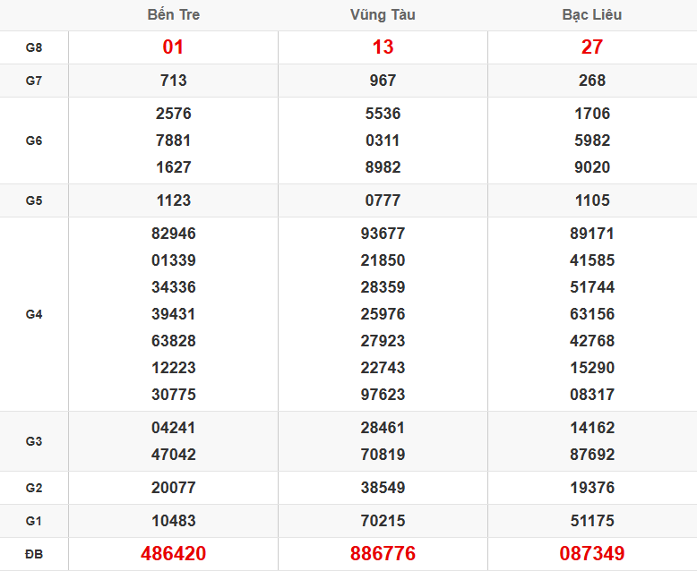The image size is (697, 571).
Task: Select the G4 result 82946
Action: tap(173, 234)
